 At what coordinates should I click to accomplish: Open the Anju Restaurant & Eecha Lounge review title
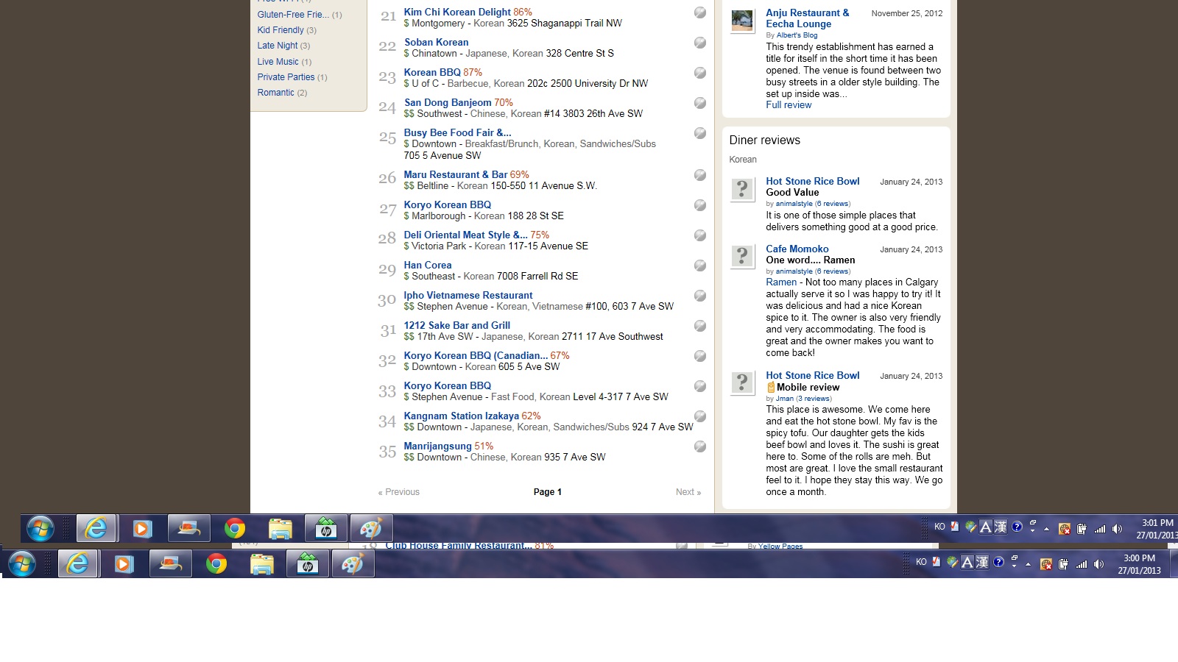pos(808,18)
